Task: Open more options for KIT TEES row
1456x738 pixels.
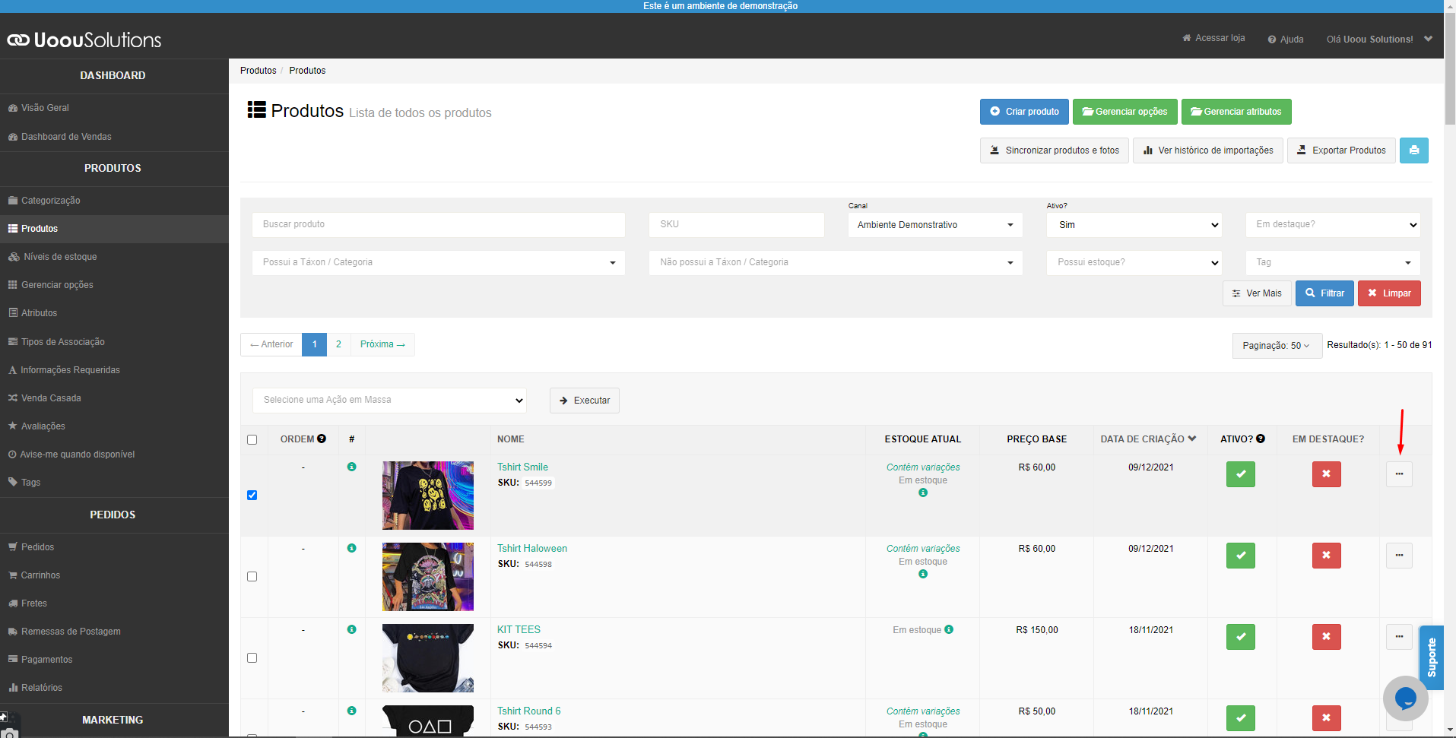Action: tap(1399, 637)
